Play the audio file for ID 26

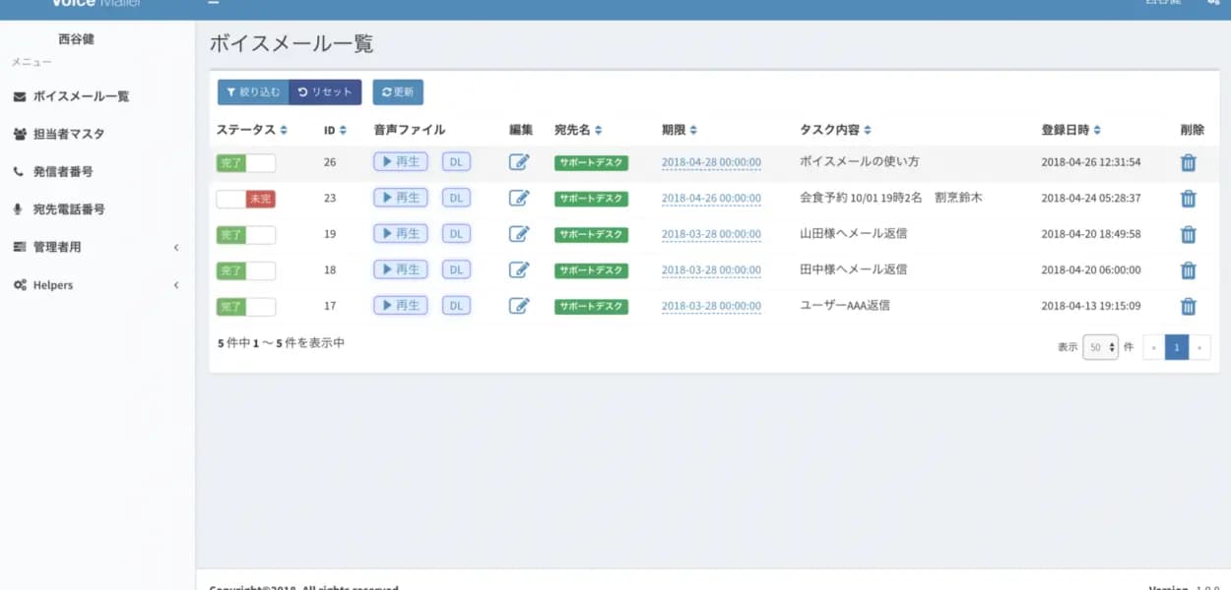(399, 161)
